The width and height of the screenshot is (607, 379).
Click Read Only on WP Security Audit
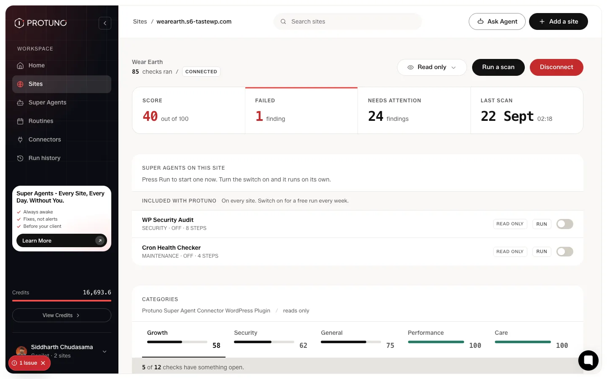[510, 224]
